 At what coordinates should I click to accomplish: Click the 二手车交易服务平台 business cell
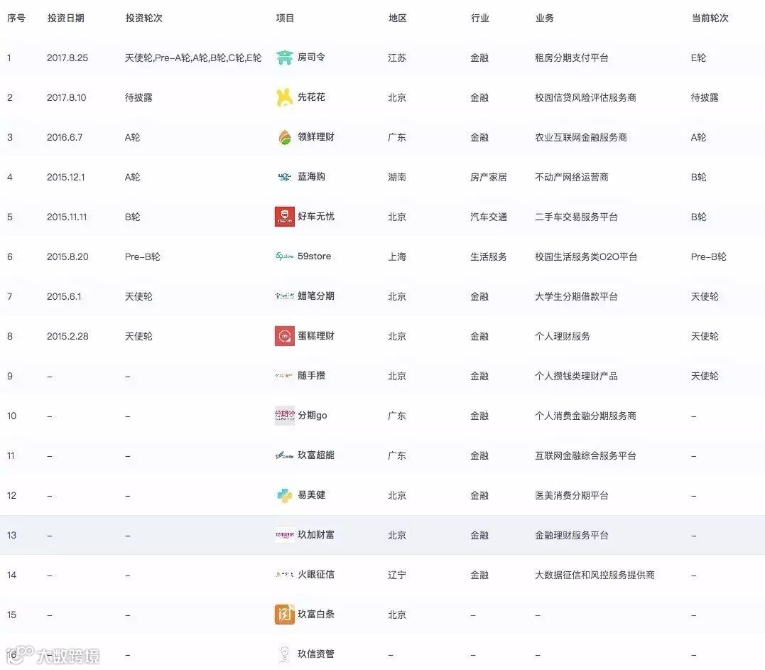pos(576,217)
